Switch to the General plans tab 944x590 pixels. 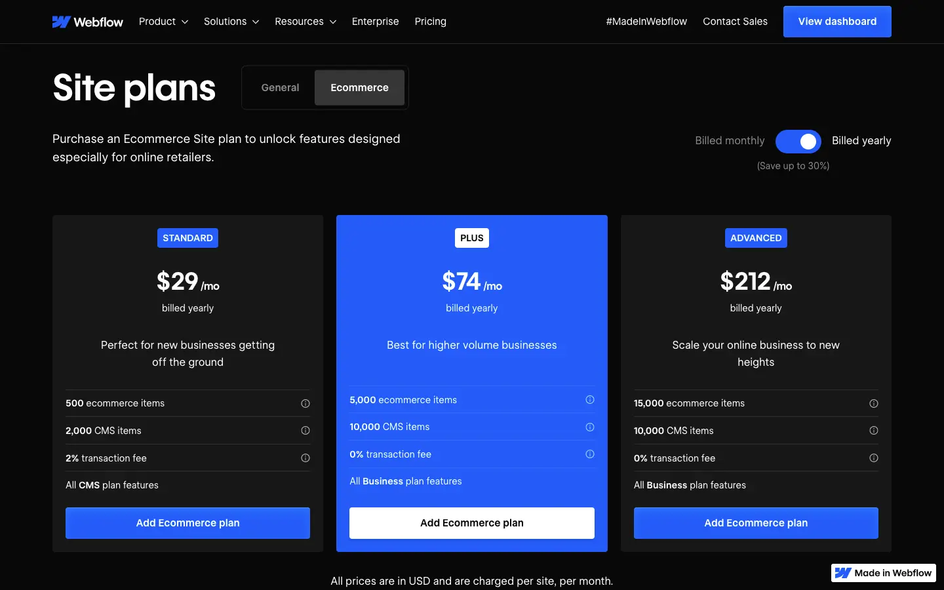[280, 88]
